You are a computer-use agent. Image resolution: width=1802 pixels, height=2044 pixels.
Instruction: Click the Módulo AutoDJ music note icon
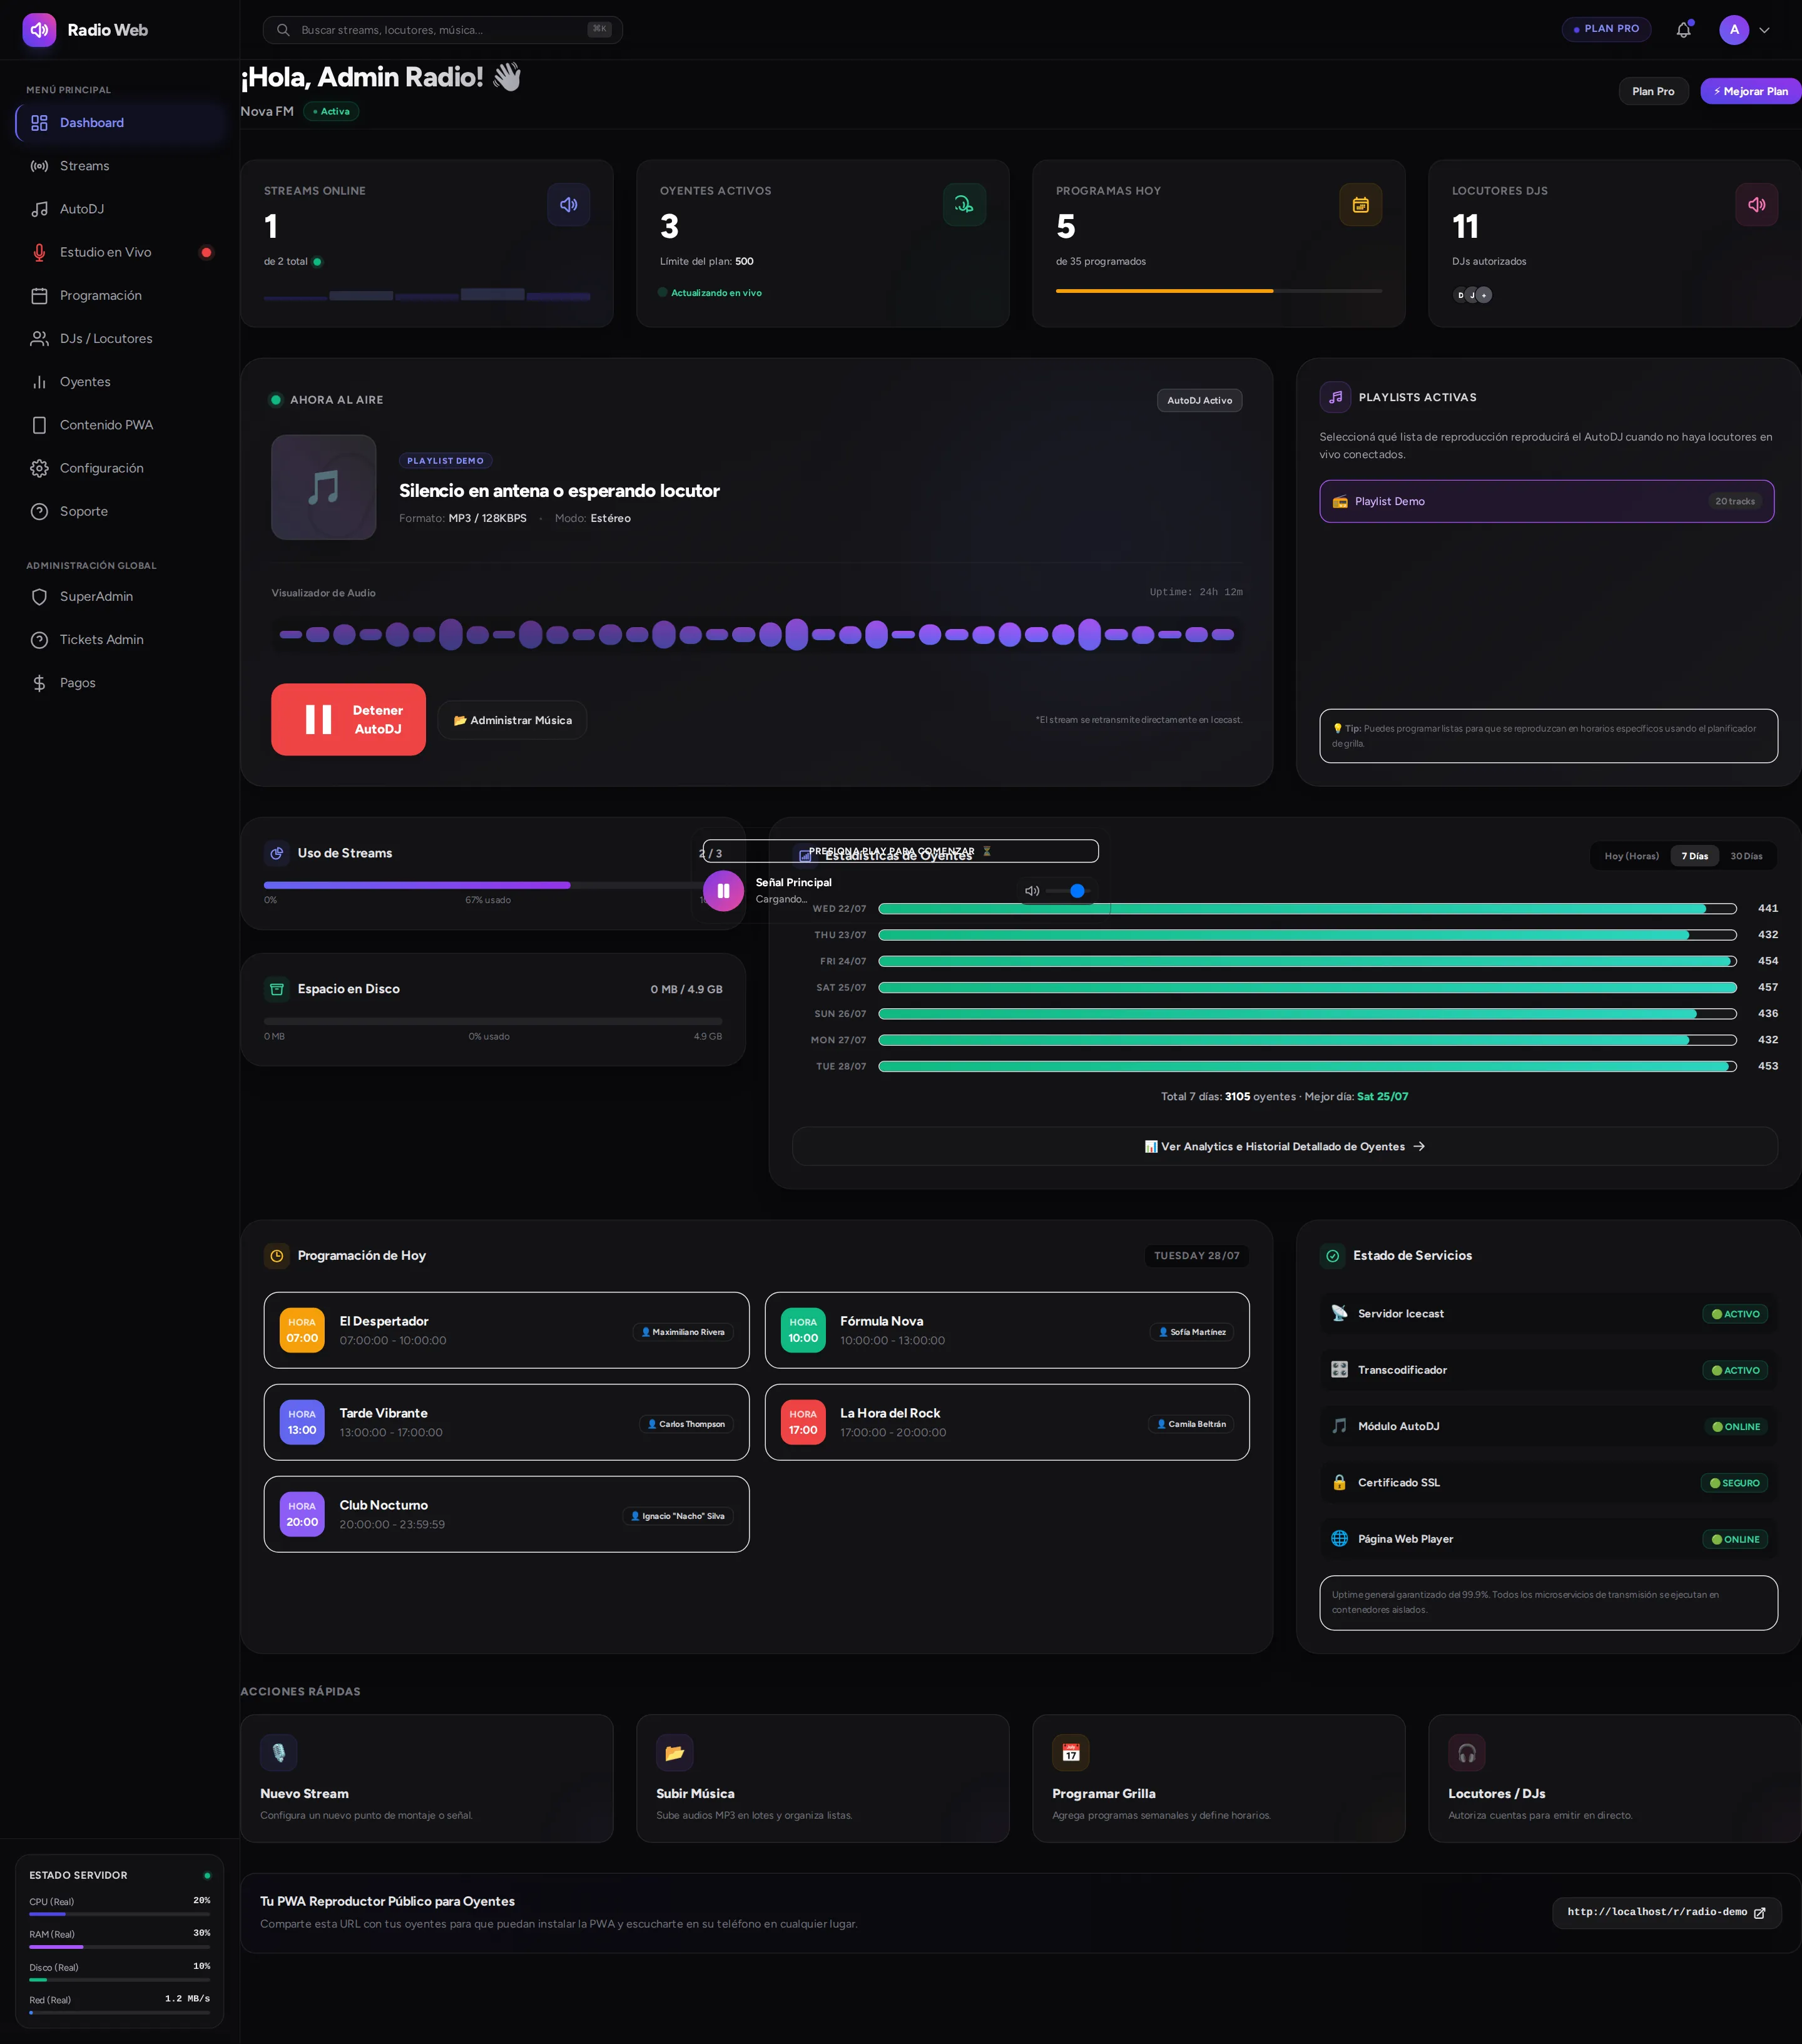tap(1339, 1426)
